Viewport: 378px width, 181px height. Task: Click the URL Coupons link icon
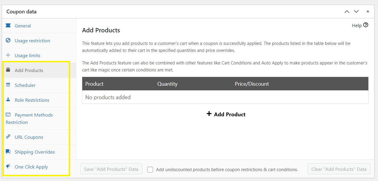tap(8, 137)
